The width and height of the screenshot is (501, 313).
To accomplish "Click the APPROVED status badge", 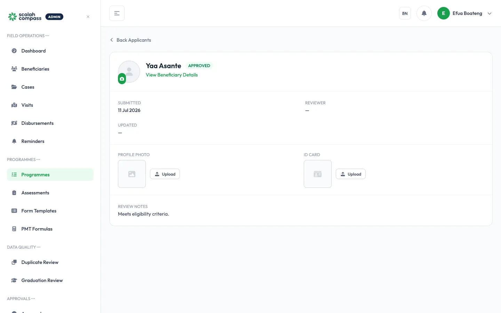I will (x=199, y=66).
